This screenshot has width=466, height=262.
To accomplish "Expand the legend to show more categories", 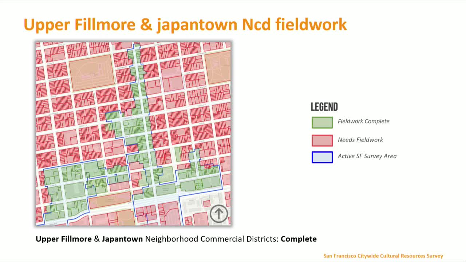I will (x=324, y=107).
